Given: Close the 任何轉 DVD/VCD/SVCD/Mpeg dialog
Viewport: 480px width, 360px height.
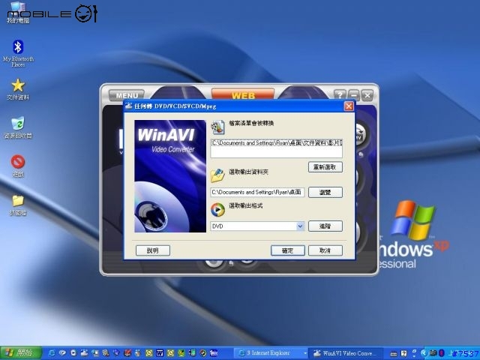Looking at the screenshot, I should [x=349, y=106].
